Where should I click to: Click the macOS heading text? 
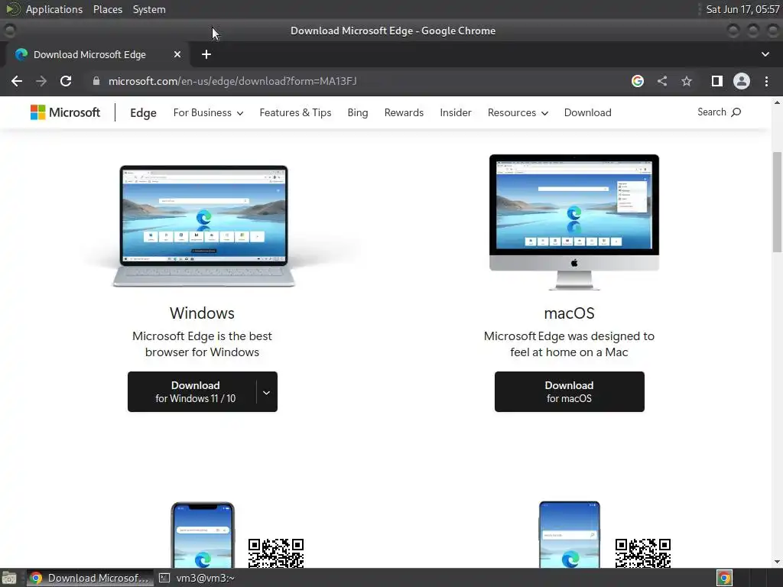(569, 313)
